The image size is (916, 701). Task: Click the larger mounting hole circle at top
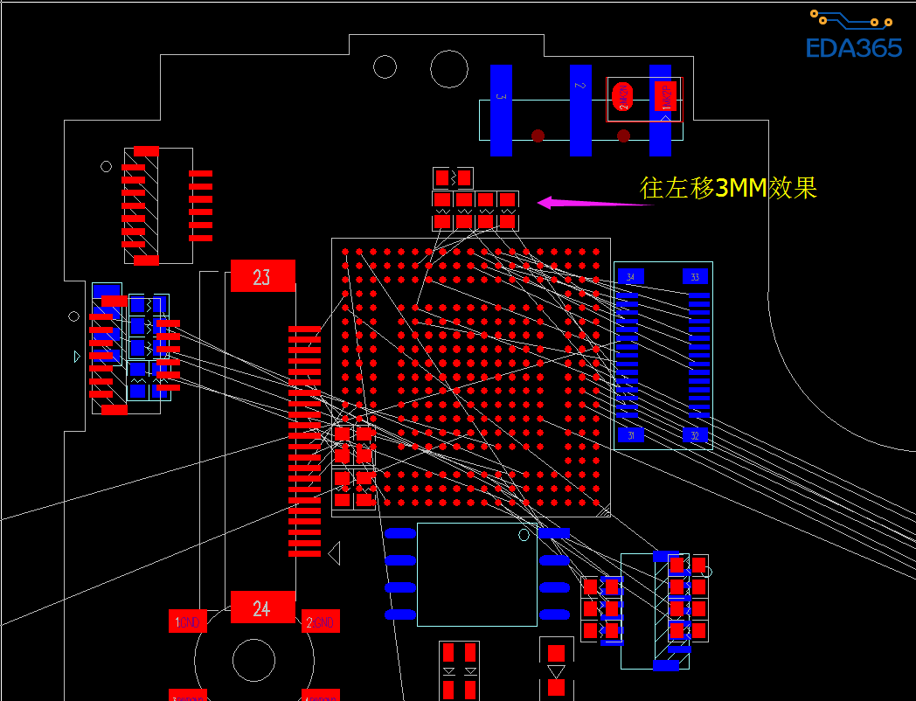(x=449, y=69)
